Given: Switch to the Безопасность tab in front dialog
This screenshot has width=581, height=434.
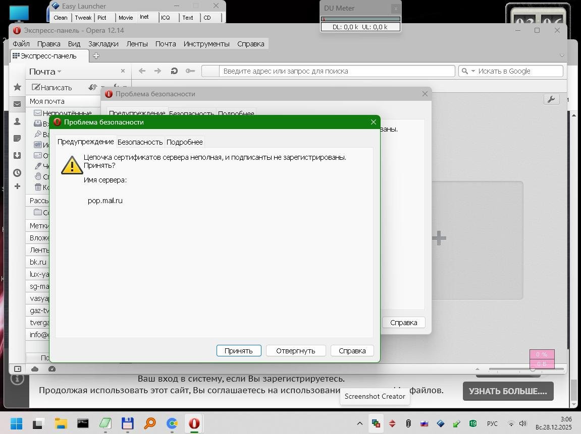Looking at the screenshot, I should click(140, 142).
